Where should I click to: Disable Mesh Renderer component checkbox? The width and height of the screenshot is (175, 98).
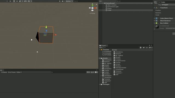(x=159, y=21)
